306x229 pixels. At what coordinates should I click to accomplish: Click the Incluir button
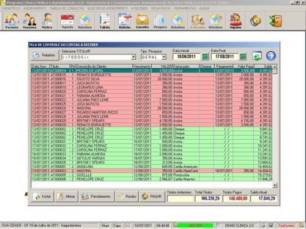point(42,197)
